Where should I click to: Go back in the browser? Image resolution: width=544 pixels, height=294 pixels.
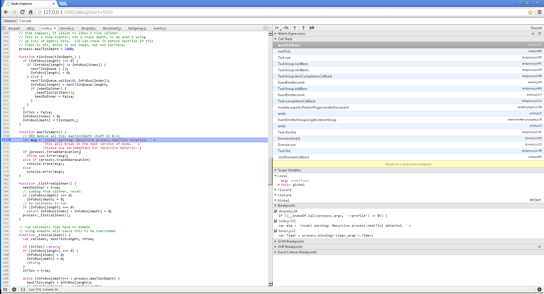click(6, 12)
